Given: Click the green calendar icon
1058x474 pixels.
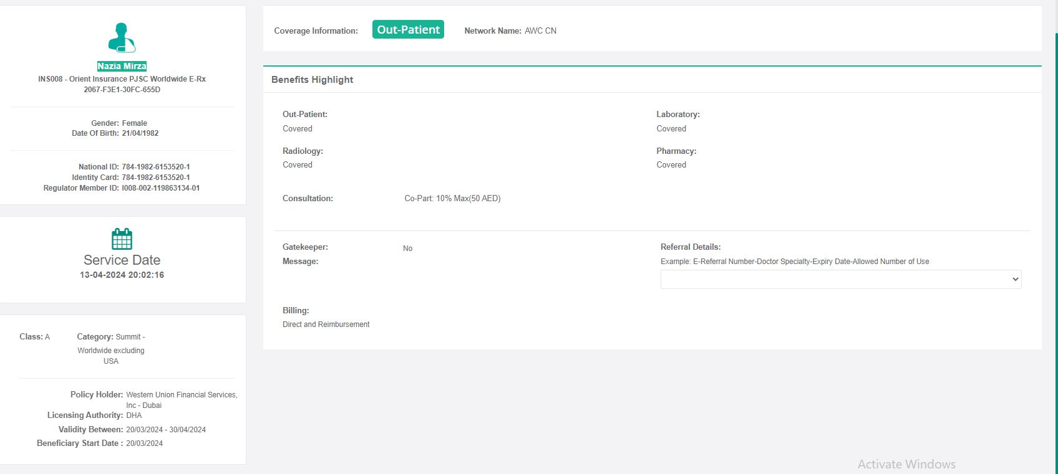Looking at the screenshot, I should point(122,239).
